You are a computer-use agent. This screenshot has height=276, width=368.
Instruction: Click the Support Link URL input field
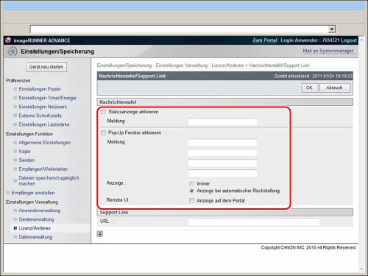(254, 222)
